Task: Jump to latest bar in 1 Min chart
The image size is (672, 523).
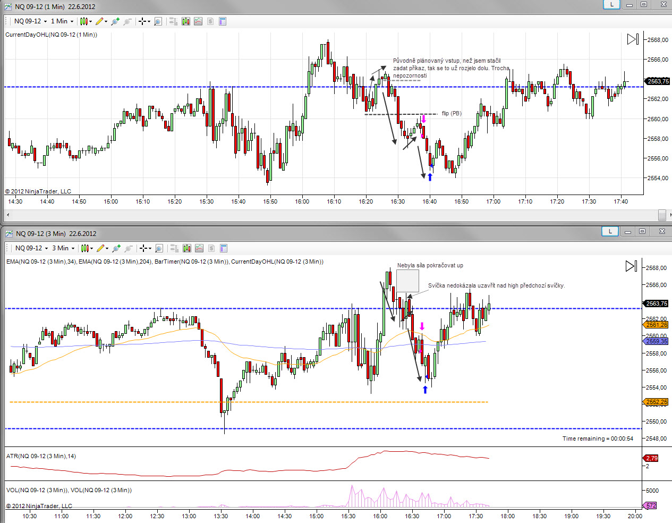Action: coord(633,39)
